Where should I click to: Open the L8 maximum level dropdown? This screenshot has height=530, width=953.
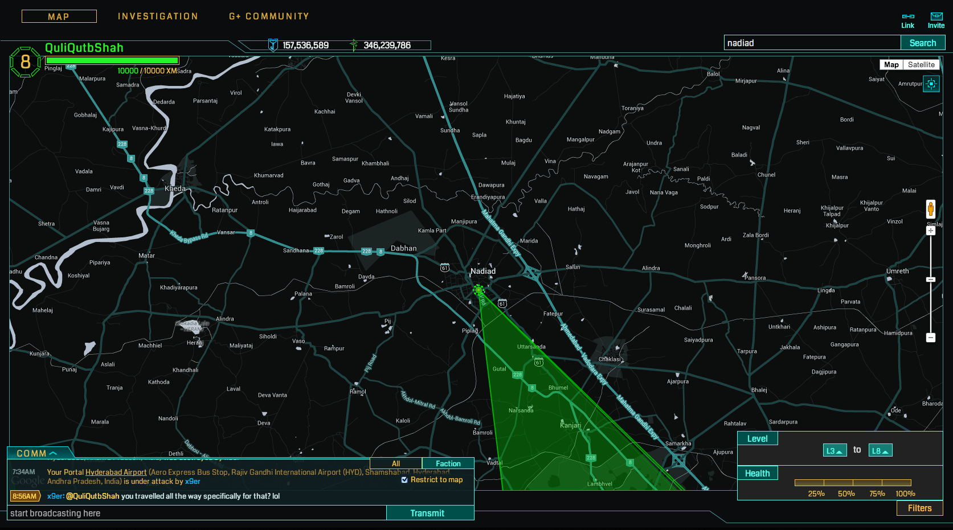[880, 451]
